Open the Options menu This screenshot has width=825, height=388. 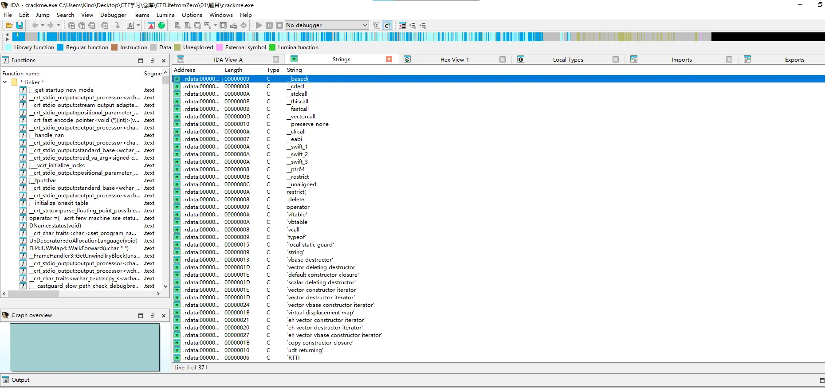192,15
